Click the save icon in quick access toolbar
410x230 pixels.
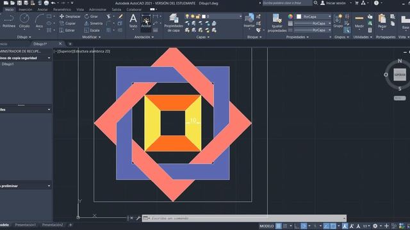click(x=19, y=3)
